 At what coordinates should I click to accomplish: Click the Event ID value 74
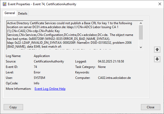[x=36, y=67]
